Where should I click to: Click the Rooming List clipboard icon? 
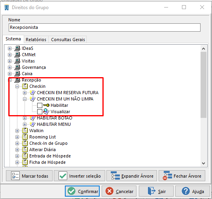pos(25,137)
